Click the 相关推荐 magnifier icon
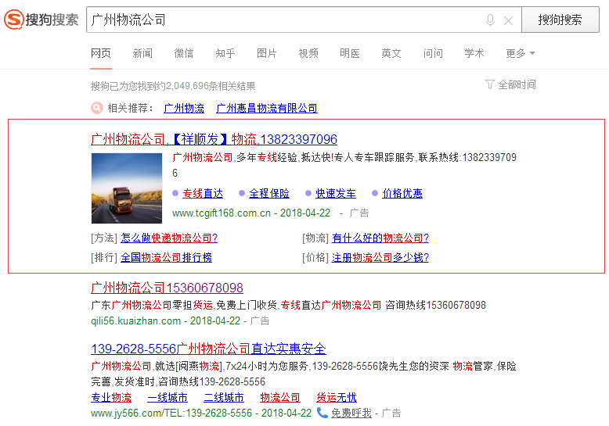 click(x=97, y=109)
